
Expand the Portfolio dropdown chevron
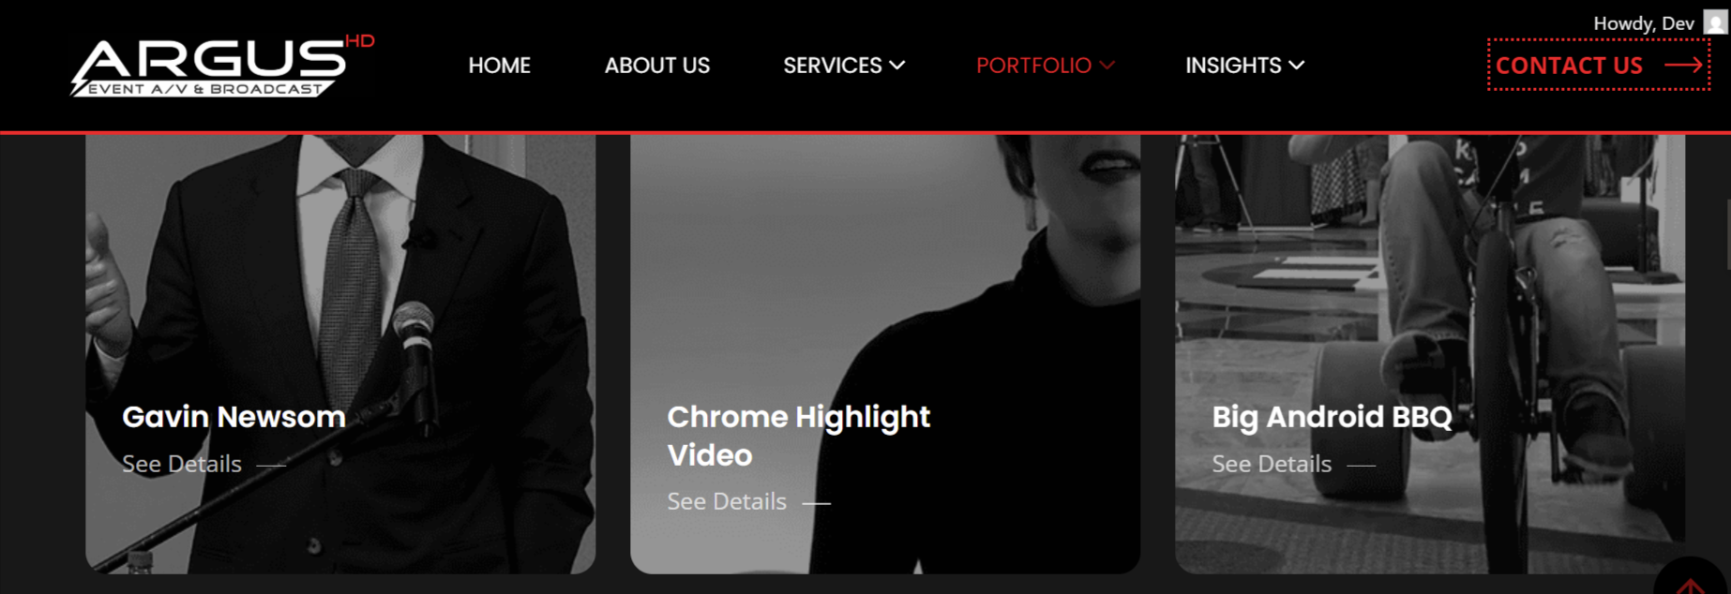tap(1107, 66)
